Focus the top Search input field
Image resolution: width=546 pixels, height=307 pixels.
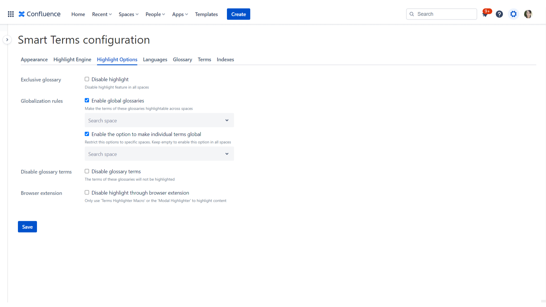pos(445,14)
